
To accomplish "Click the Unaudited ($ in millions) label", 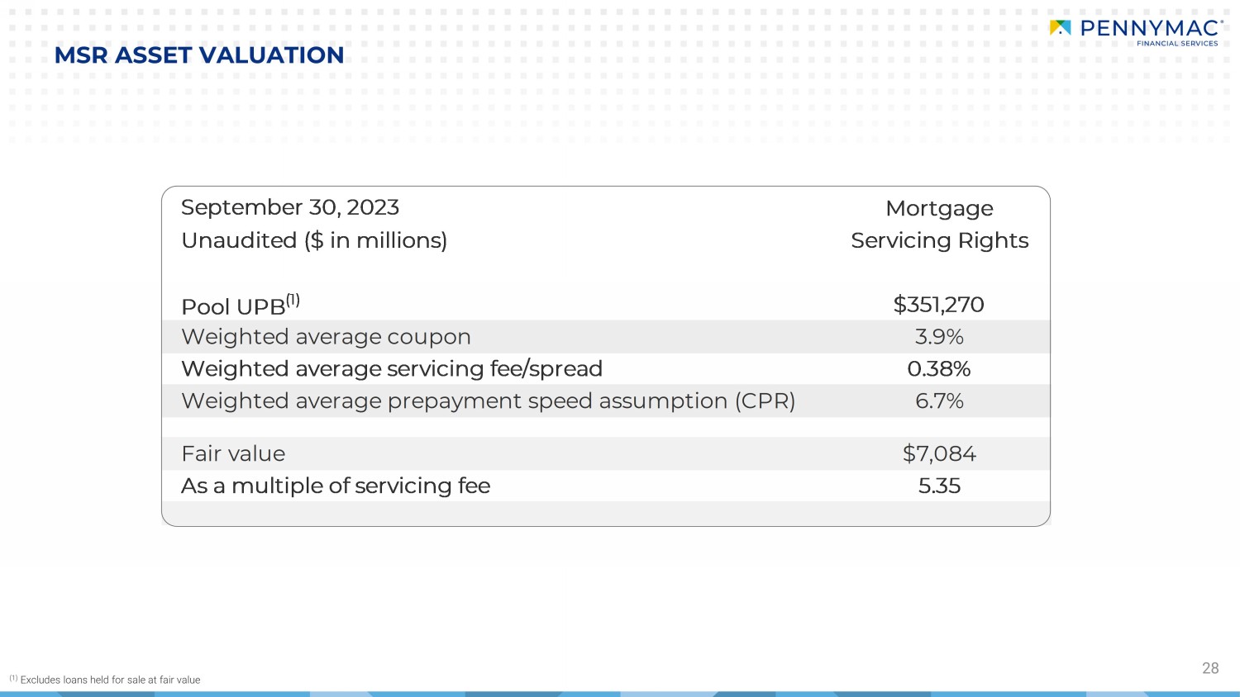I will pyautogui.click(x=314, y=240).
